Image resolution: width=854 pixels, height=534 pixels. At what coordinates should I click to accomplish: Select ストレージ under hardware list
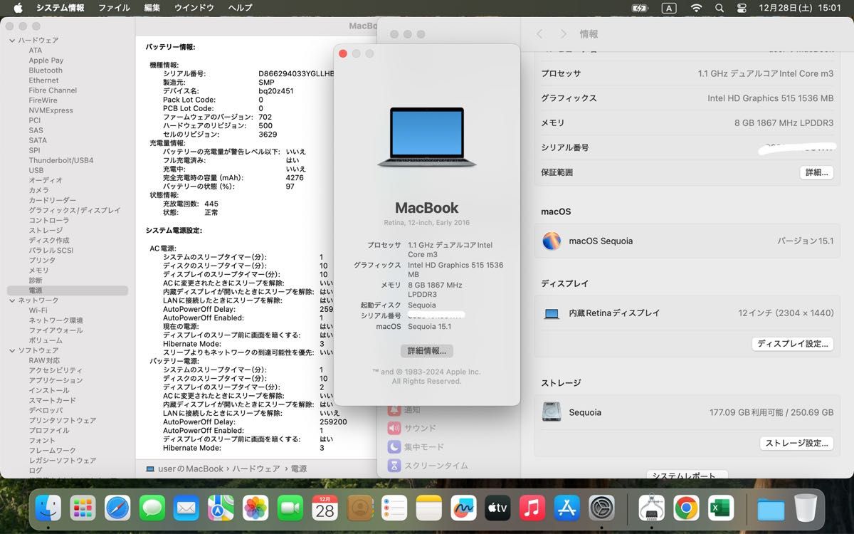click(x=46, y=231)
